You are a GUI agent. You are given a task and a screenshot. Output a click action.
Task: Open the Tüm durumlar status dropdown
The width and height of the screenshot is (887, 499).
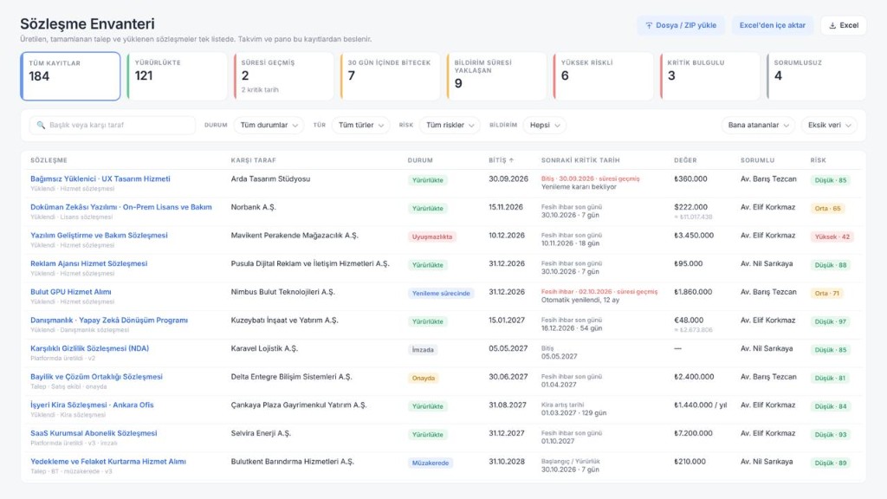coord(269,125)
